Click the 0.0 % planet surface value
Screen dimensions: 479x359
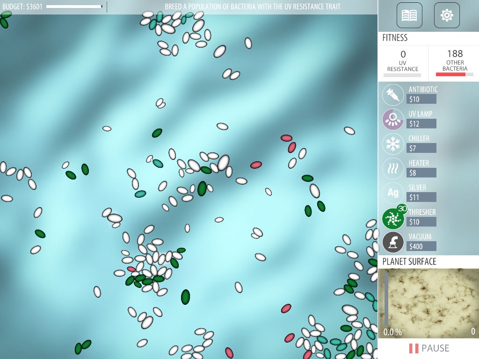point(392,332)
